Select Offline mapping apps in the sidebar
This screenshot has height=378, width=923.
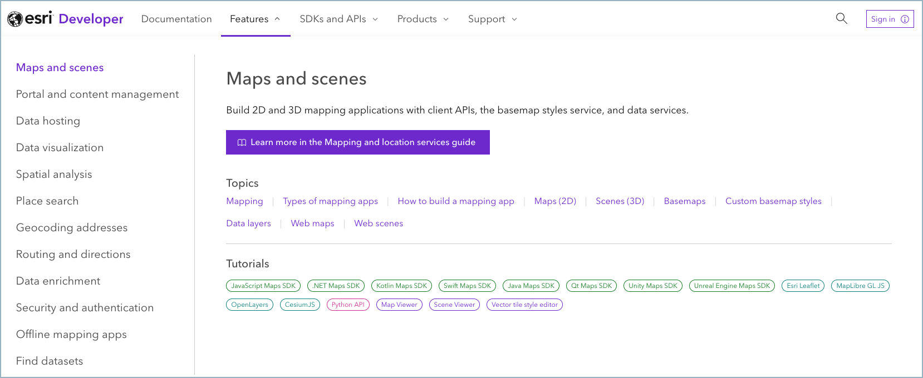(71, 334)
